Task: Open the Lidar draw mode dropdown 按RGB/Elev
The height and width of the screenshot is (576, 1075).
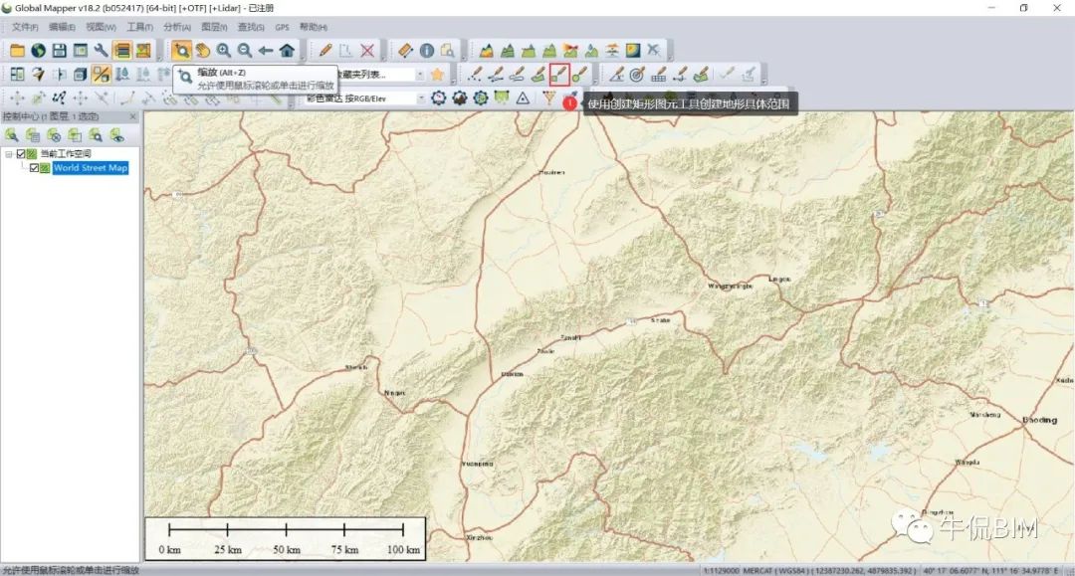Action: tap(421, 97)
